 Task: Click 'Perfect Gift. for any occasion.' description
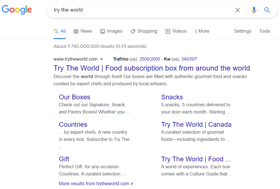[x=89, y=167]
